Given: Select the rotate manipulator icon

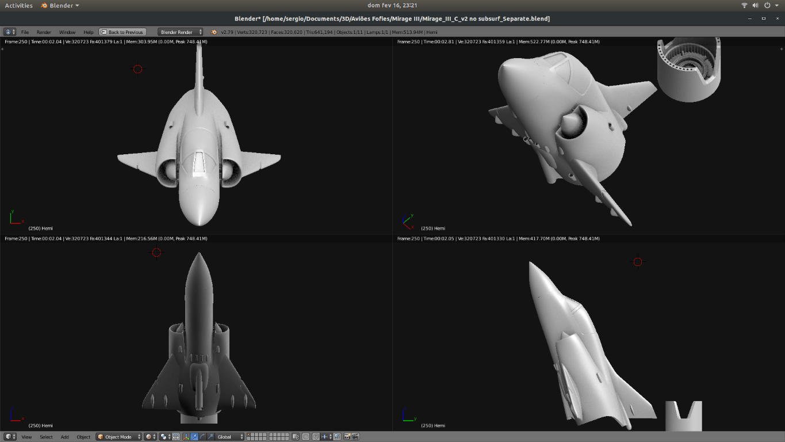Looking at the screenshot, I should pos(202,437).
